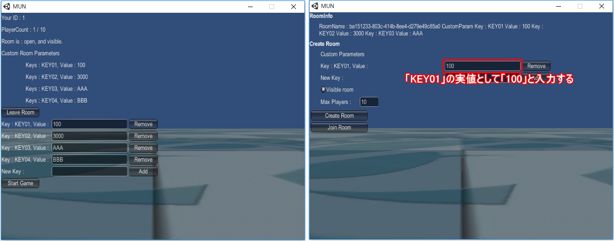Select 'Keys : KEY04, Value : BBB' line

(56, 101)
